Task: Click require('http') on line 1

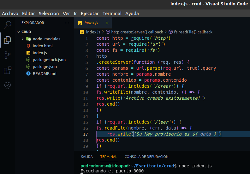Action: pyautogui.click(x=151, y=38)
